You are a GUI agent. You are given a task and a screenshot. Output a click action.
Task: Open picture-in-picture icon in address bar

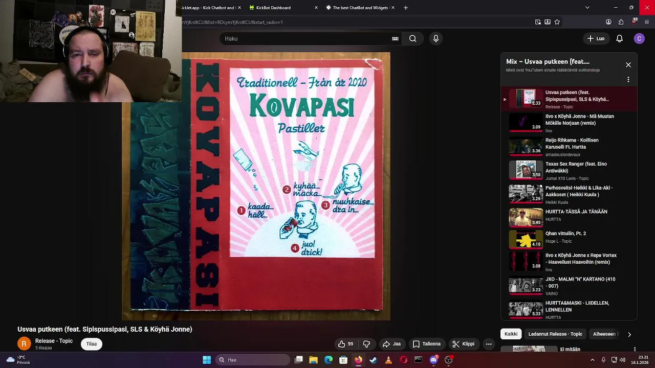[538, 22]
